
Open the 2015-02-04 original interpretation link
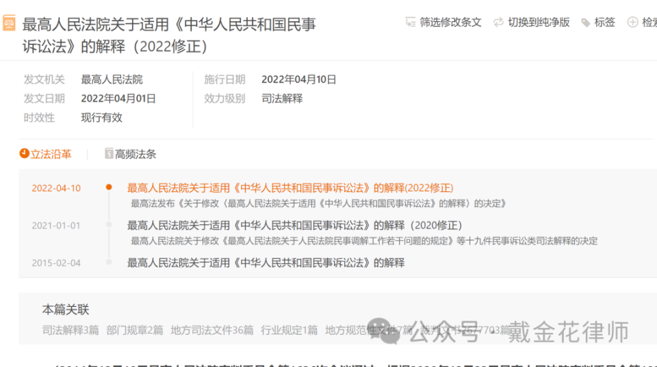[x=266, y=262]
